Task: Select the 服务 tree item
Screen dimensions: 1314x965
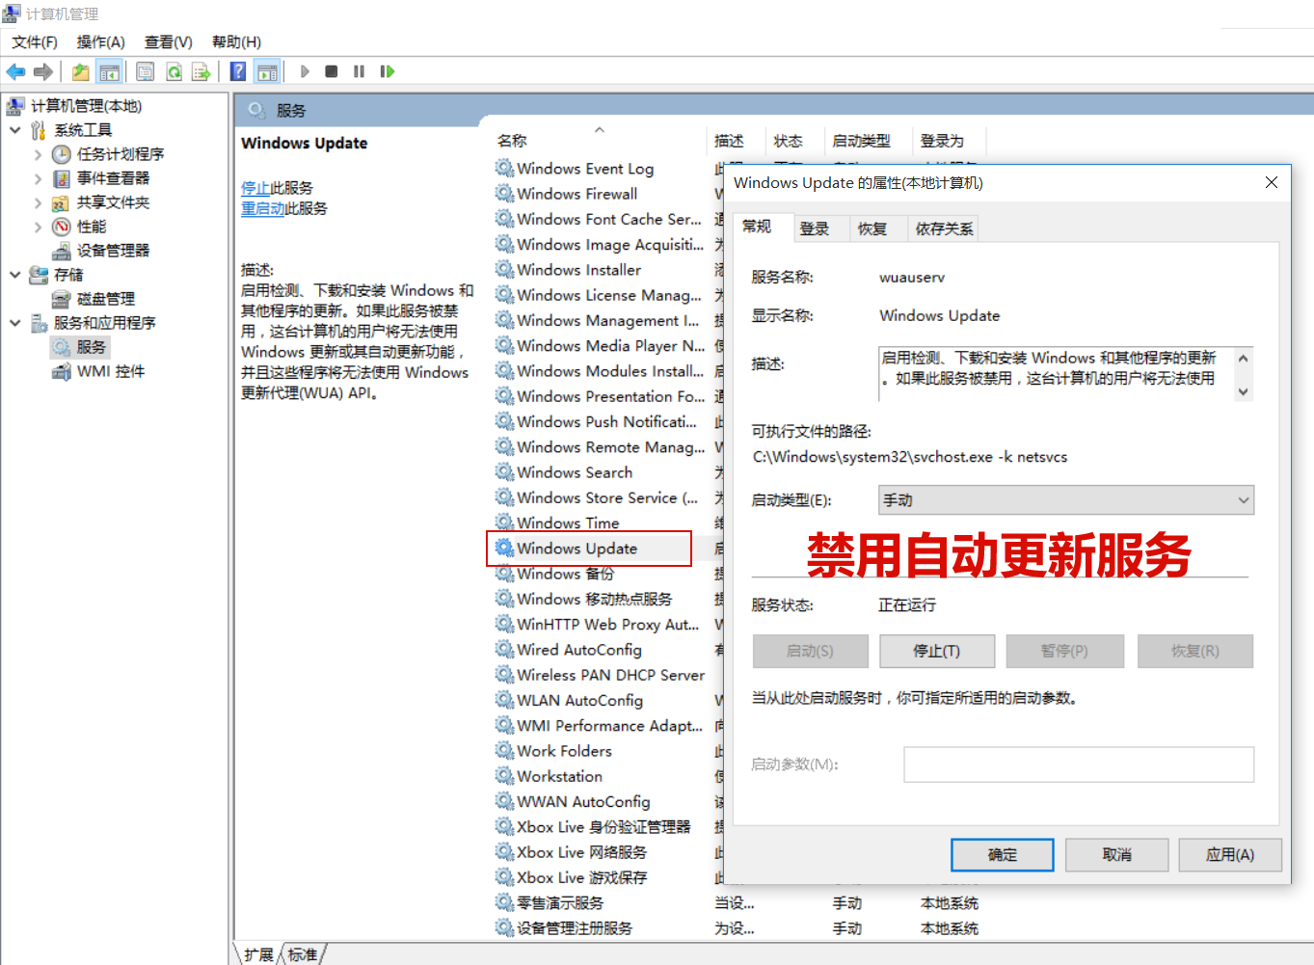Action: click(x=80, y=347)
